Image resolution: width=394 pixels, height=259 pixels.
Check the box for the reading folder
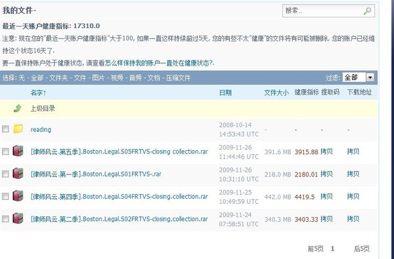coord(5,129)
